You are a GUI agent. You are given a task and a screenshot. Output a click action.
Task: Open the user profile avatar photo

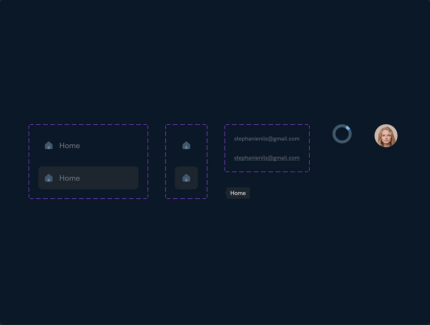(386, 136)
